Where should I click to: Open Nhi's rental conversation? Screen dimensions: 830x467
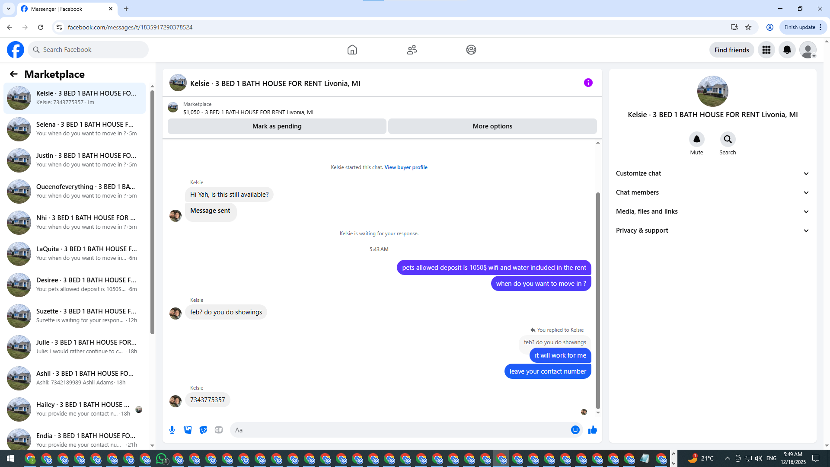click(74, 222)
